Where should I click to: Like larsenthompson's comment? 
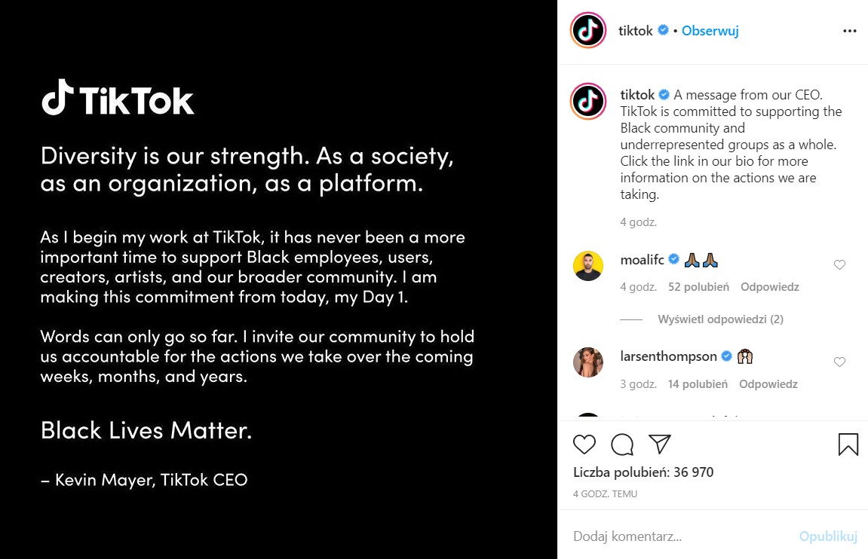click(839, 362)
